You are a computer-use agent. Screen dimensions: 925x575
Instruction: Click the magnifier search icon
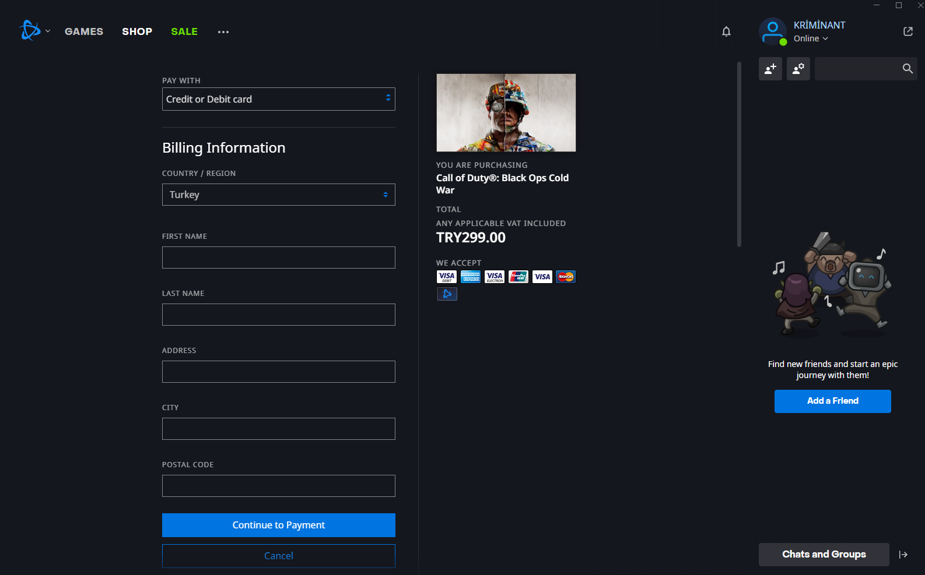[x=908, y=69]
